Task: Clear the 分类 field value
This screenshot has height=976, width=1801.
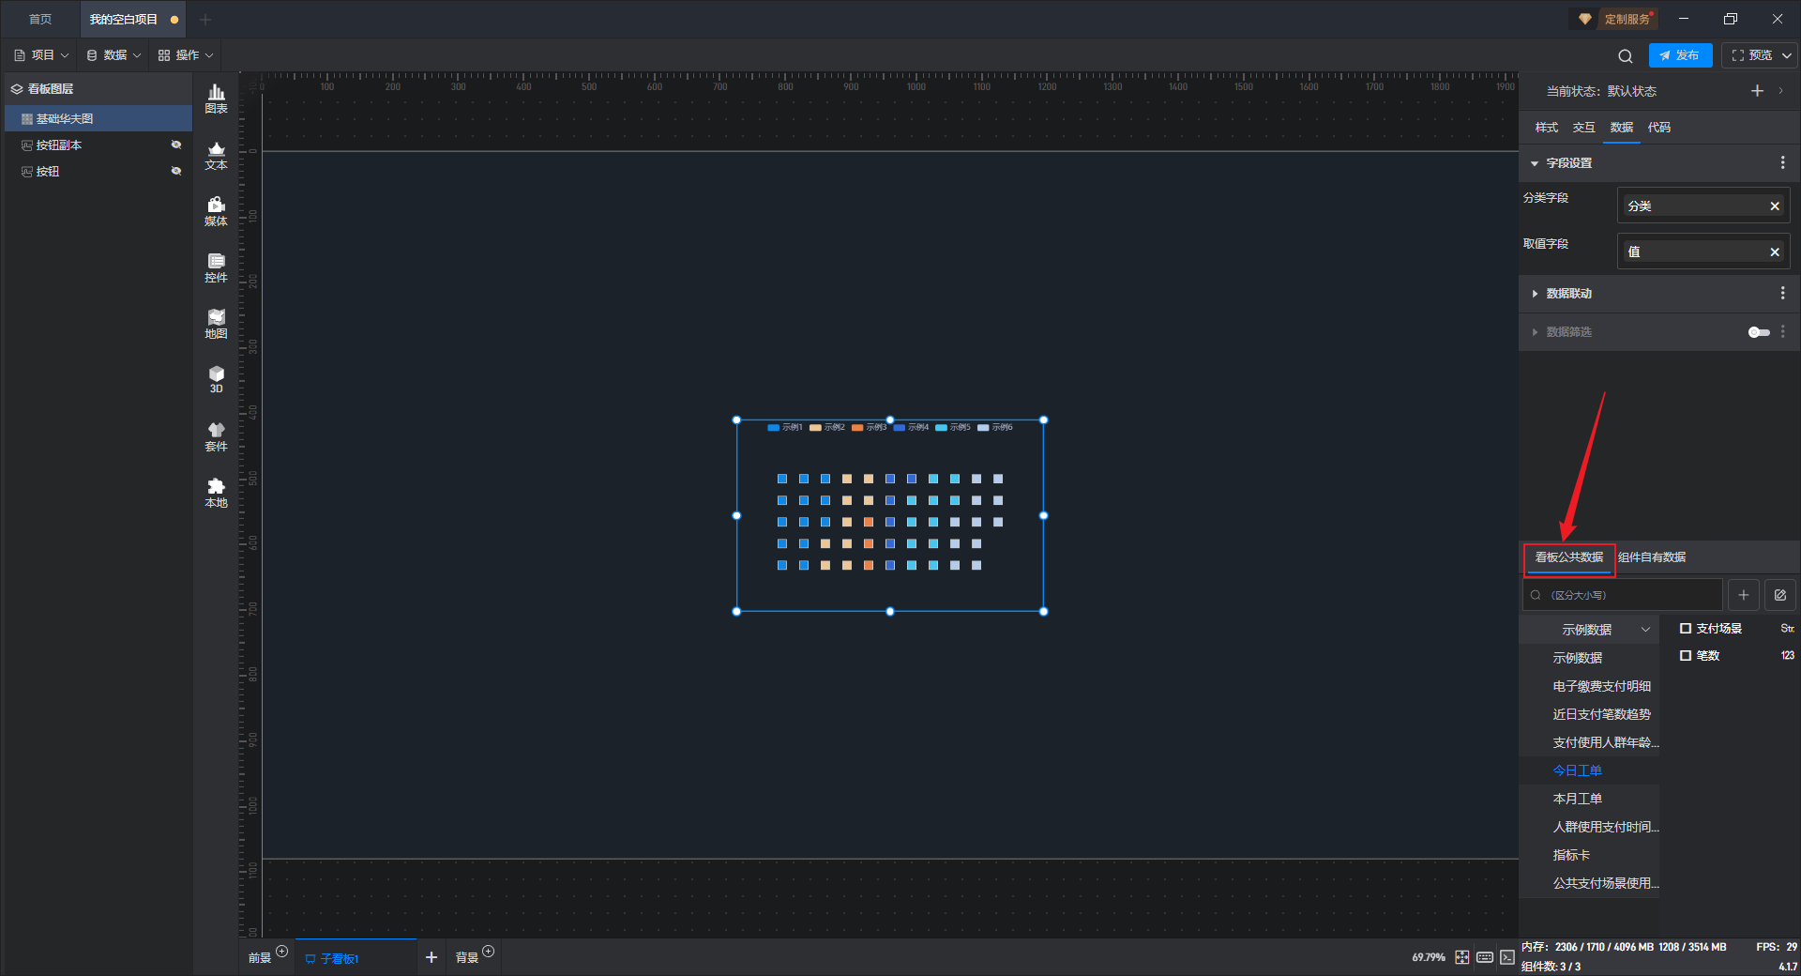Action: click(1775, 206)
